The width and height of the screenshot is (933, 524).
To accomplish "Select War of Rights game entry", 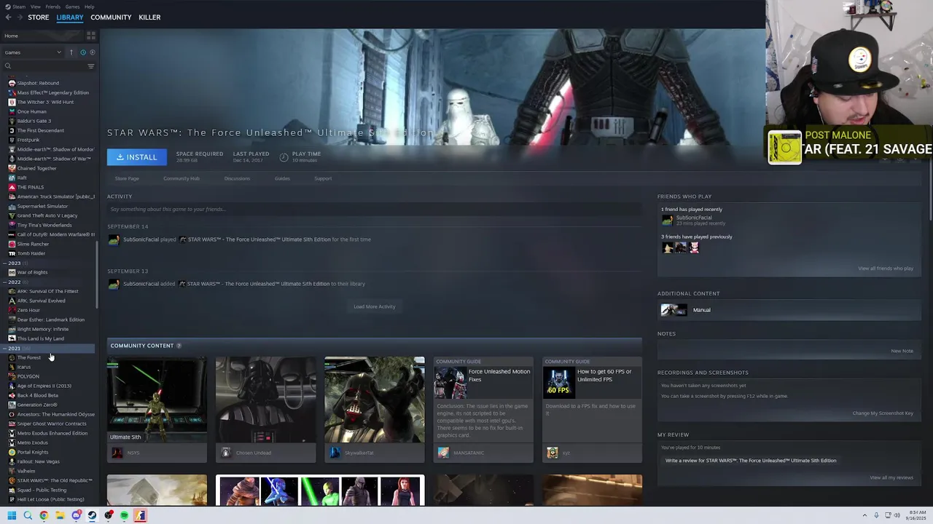I will pyautogui.click(x=32, y=272).
